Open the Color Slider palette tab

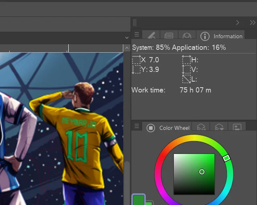201,127
